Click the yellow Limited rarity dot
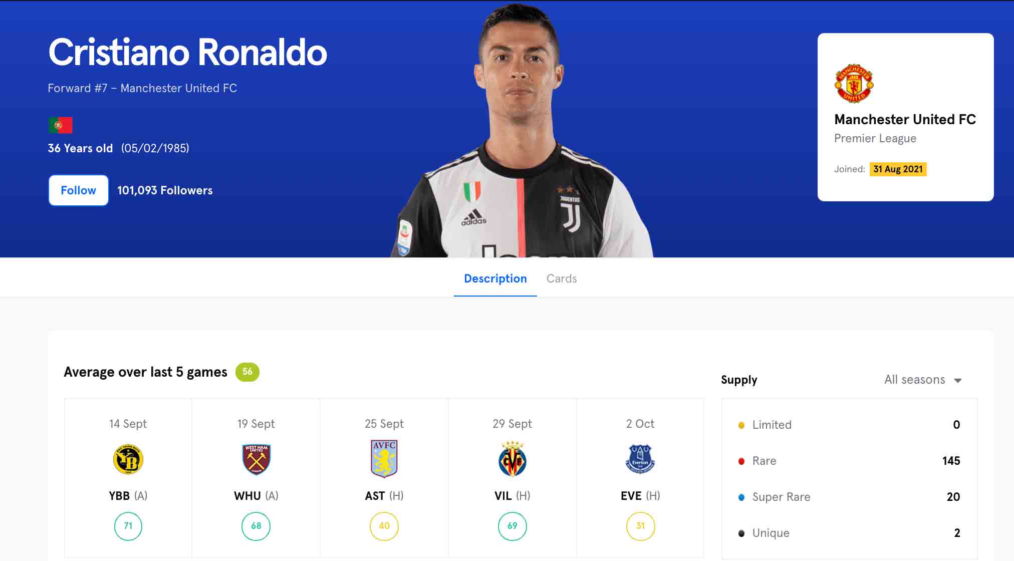 tap(741, 425)
